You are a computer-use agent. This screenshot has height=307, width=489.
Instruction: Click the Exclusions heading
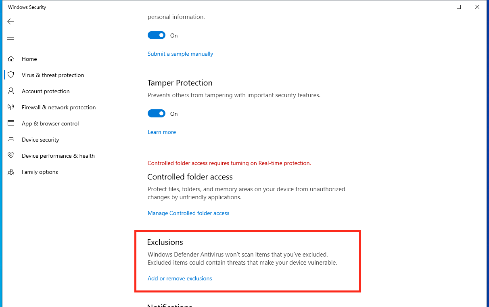pos(165,242)
